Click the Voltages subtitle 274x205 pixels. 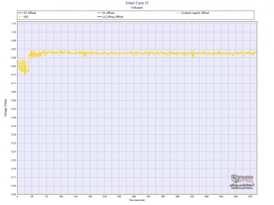(137, 8)
